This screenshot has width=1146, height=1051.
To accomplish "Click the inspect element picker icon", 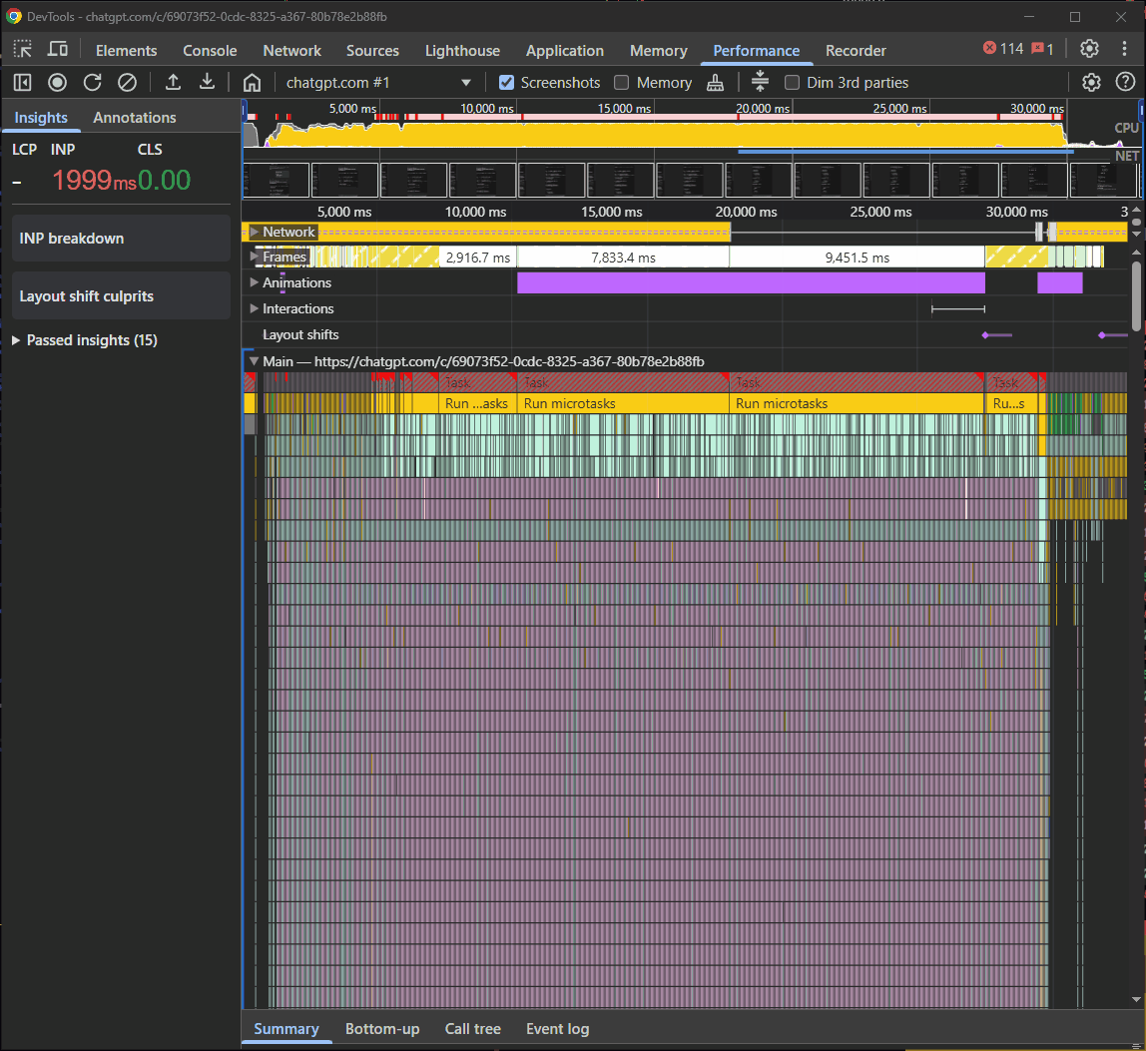I will tap(23, 50).
